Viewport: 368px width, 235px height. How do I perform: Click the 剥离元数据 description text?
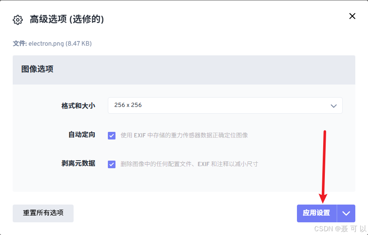coord(189,164)
